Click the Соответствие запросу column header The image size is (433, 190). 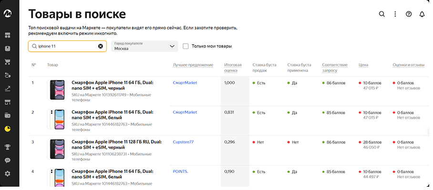point(335,67)
